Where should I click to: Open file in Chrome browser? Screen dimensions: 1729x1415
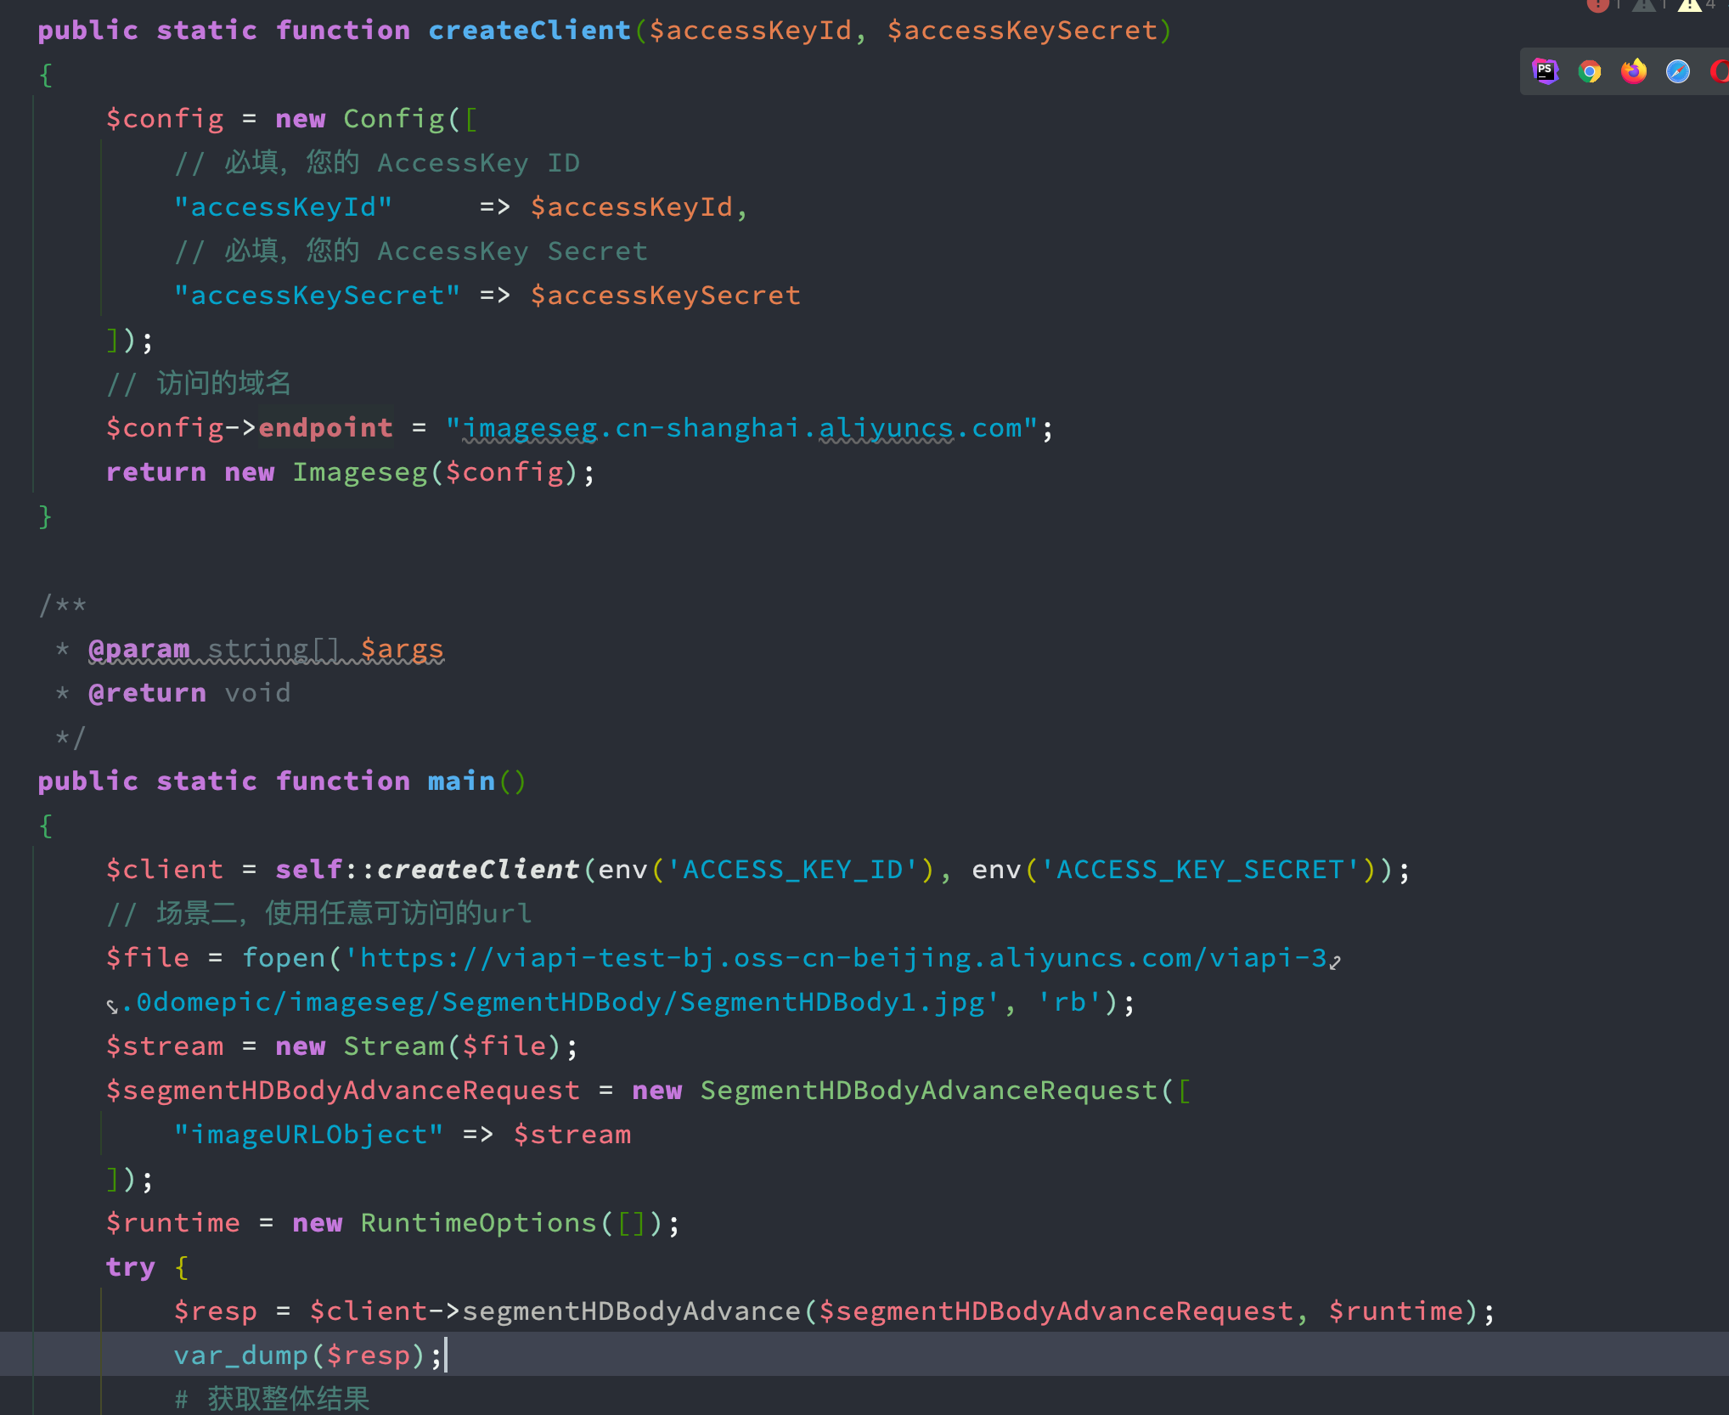point(1589,71)
